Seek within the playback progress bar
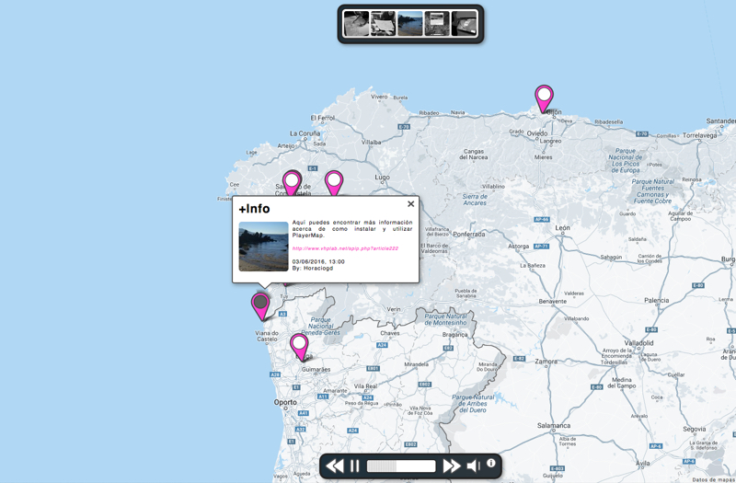 click(x=401, y=466)
